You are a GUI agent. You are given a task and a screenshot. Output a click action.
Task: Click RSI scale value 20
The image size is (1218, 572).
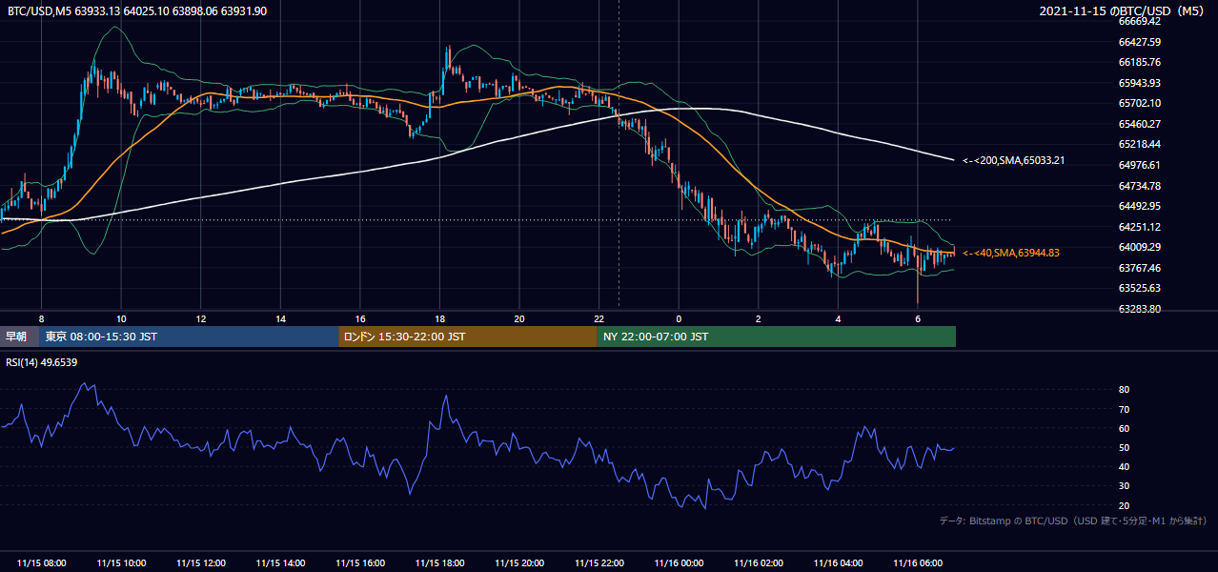[1124, 505]
